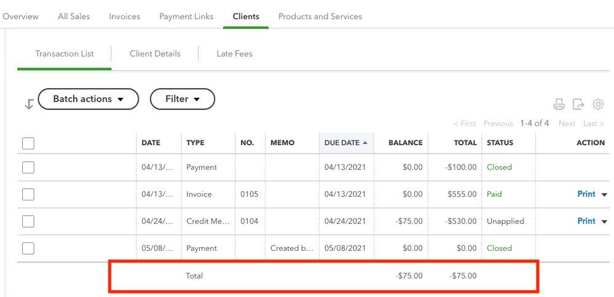
Task: Click the print list icon
Action: 559,105
